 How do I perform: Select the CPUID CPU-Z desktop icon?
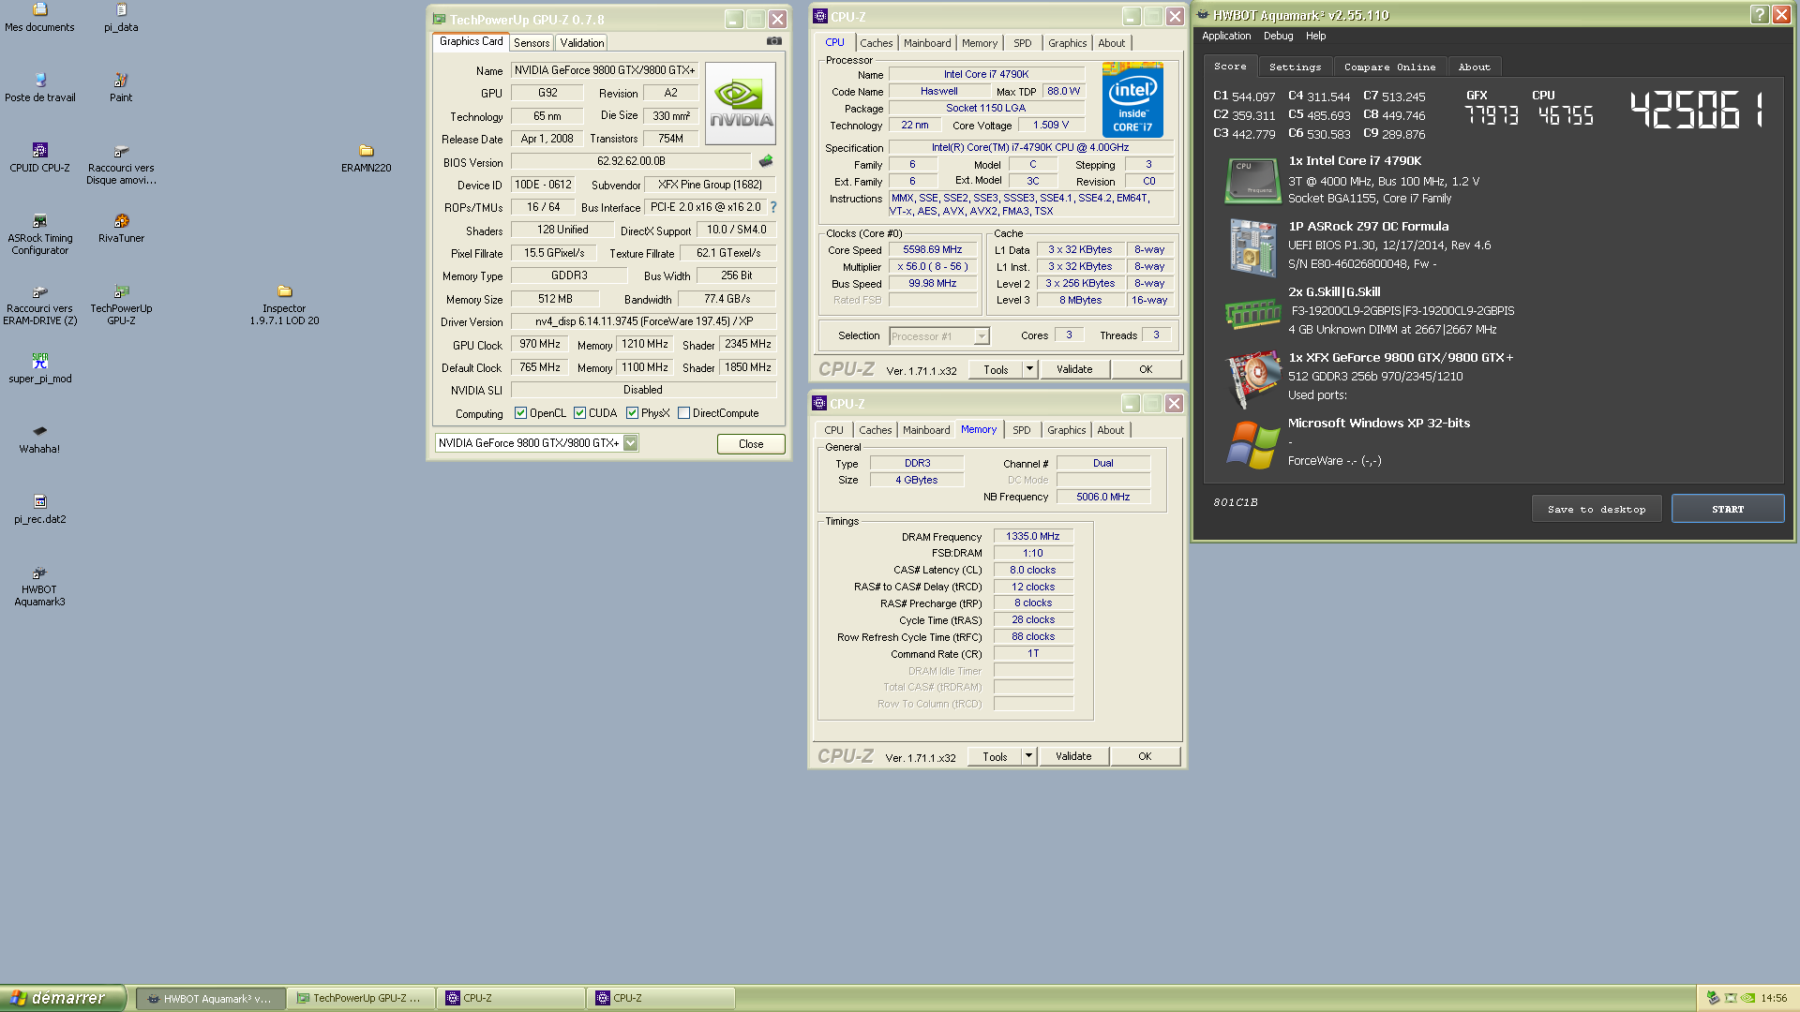[x=39, y=158]
